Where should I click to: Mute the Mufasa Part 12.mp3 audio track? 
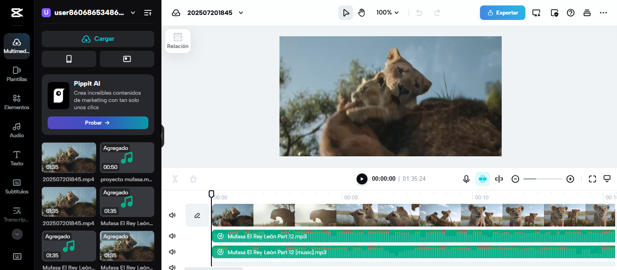(x=172, y=236)
